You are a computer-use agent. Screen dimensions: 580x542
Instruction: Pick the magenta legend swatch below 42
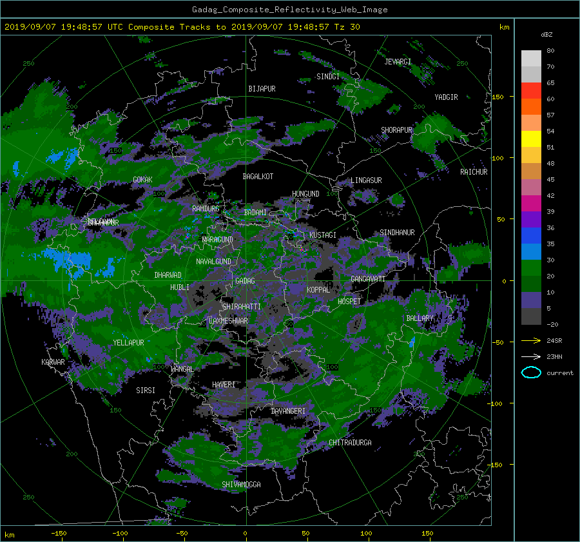point(531,203)
